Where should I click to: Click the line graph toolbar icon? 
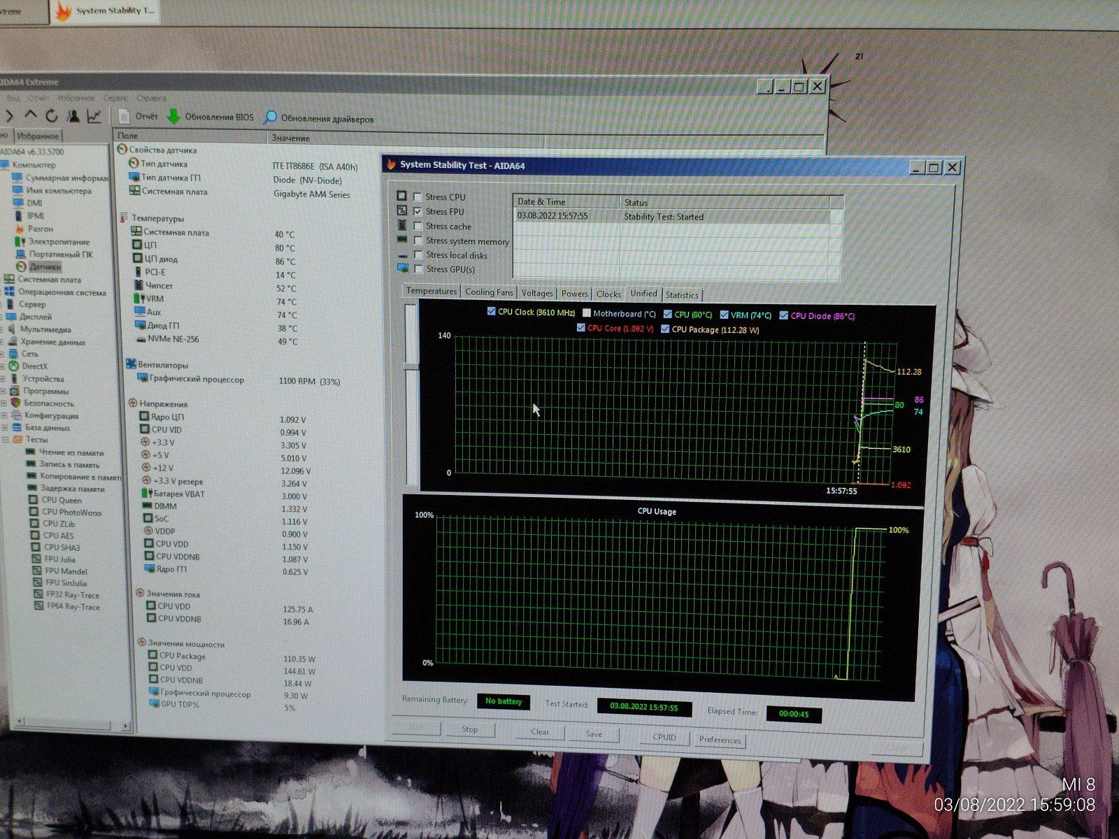[94, 116]
